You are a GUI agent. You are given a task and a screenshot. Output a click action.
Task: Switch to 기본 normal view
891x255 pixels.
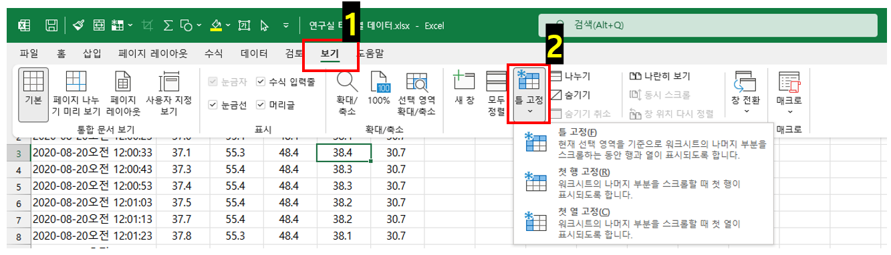click(x=33, y=95)
